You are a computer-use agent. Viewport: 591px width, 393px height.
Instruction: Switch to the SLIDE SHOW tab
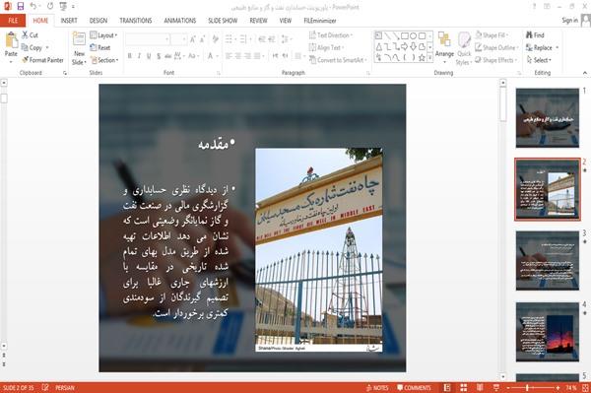223,21
